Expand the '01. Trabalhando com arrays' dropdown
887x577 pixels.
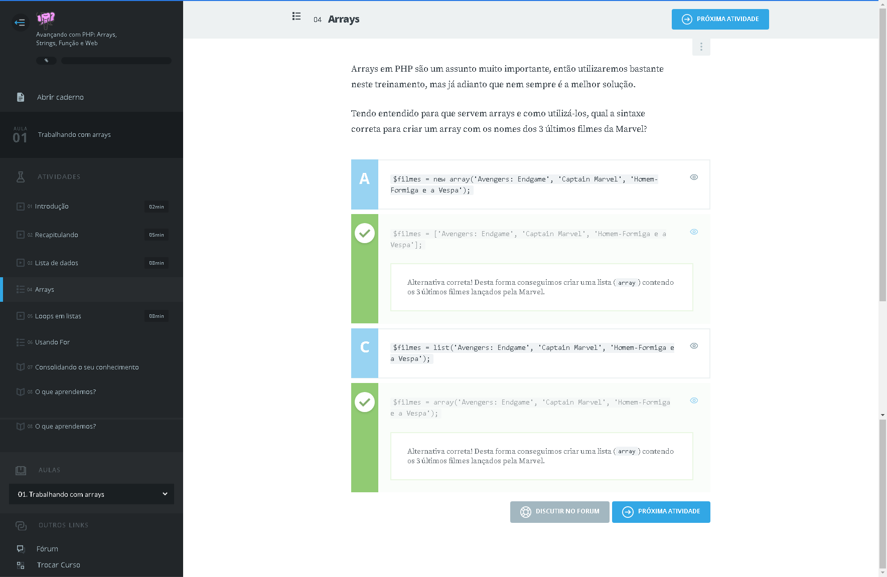91,494
